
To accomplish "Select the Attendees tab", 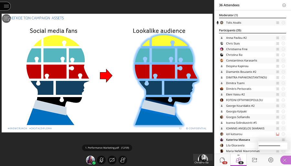I will [x=238, y=160].
